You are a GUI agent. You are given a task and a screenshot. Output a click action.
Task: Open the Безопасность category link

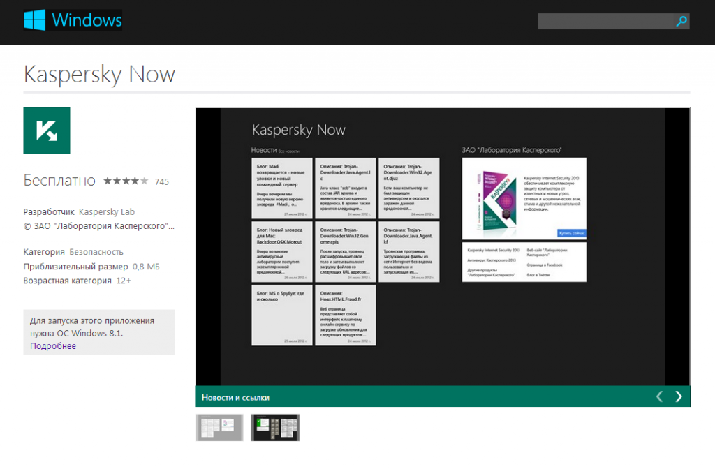point(96,252)
